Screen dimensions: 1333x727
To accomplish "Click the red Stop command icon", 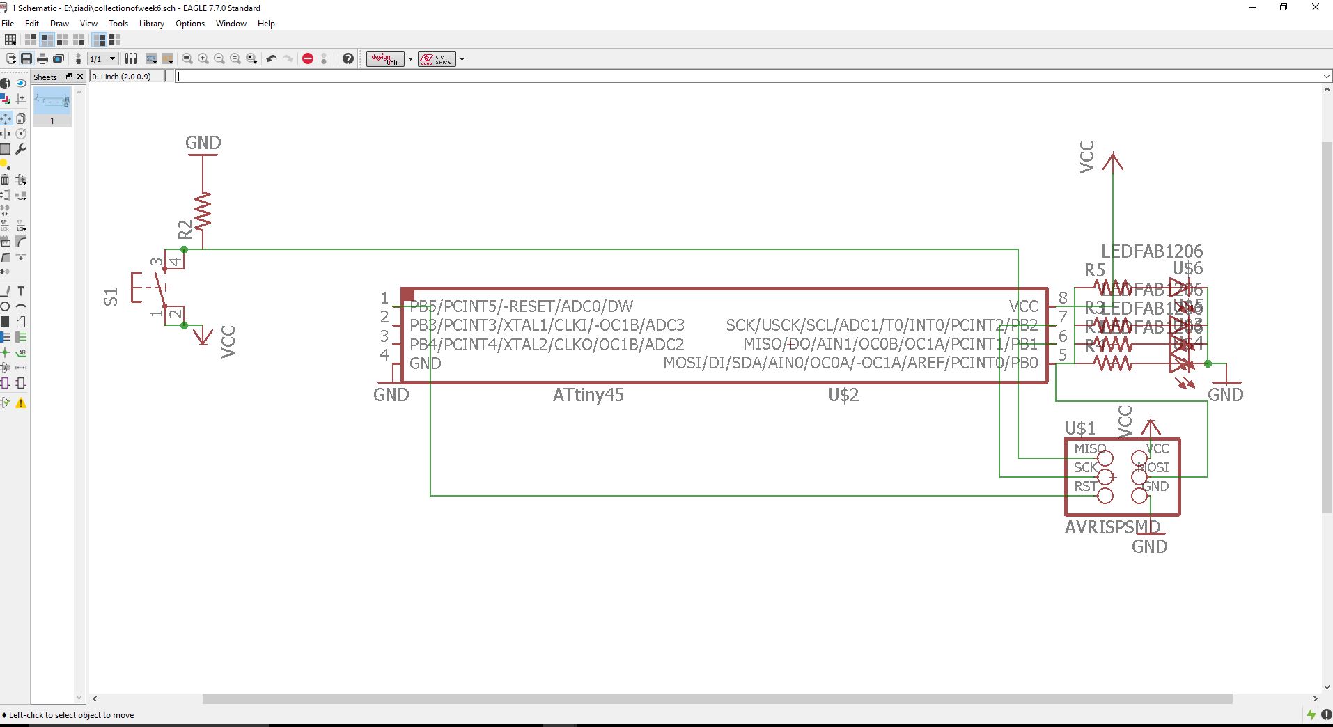I will point(308,59).
